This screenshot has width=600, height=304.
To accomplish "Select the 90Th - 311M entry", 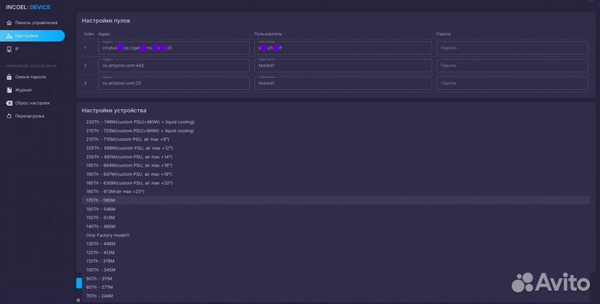I will coord(99,278).
